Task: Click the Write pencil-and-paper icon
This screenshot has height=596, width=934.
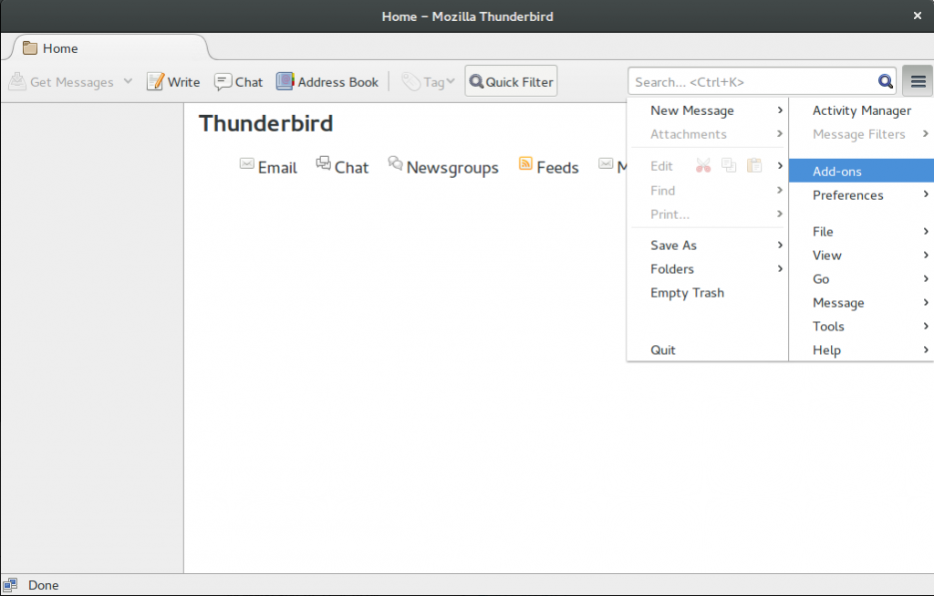Action: (x=155, y=81)
